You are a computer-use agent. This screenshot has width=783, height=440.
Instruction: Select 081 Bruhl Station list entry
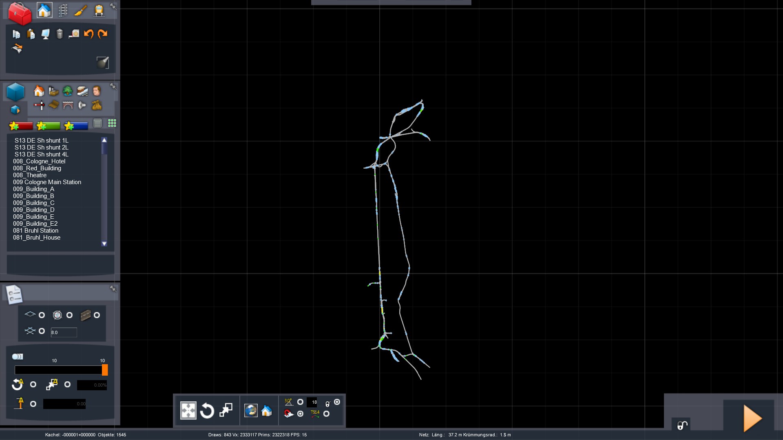pyautogui.click(x=35, y=231)
